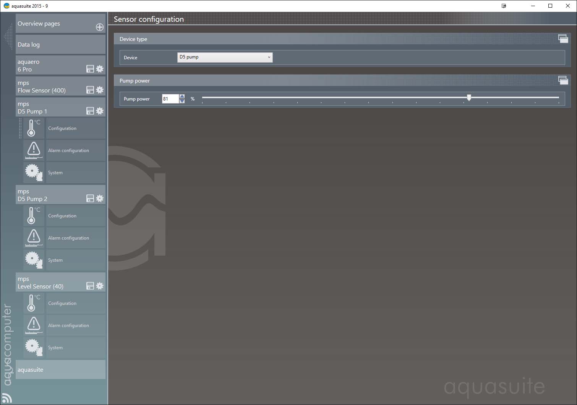Open Alarm configuration under D5 Pump 2
Image resolution: width=577 pixels, height=405 pixels.
[76, 238]
